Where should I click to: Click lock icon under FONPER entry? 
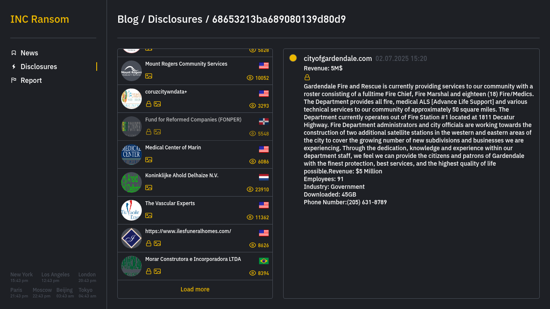coord(149,132)
